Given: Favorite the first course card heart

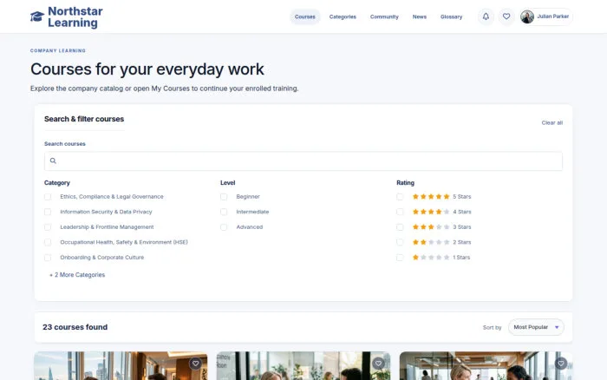Looking at the screenshot, I should coord(195,364).
